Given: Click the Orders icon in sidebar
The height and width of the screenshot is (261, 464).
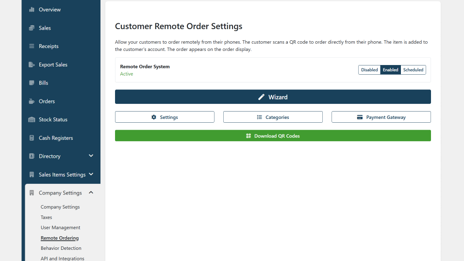Looking at the screenshot, I should tap(32, 101).
